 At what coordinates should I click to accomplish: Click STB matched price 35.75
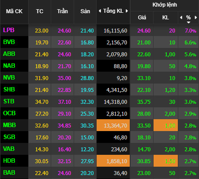pos(144,102)
